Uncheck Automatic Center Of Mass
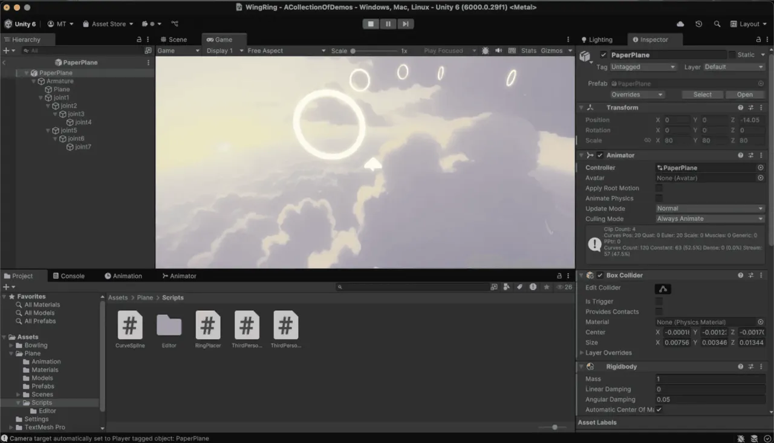Viewport: 774px width, 443px height. (659, 409)
